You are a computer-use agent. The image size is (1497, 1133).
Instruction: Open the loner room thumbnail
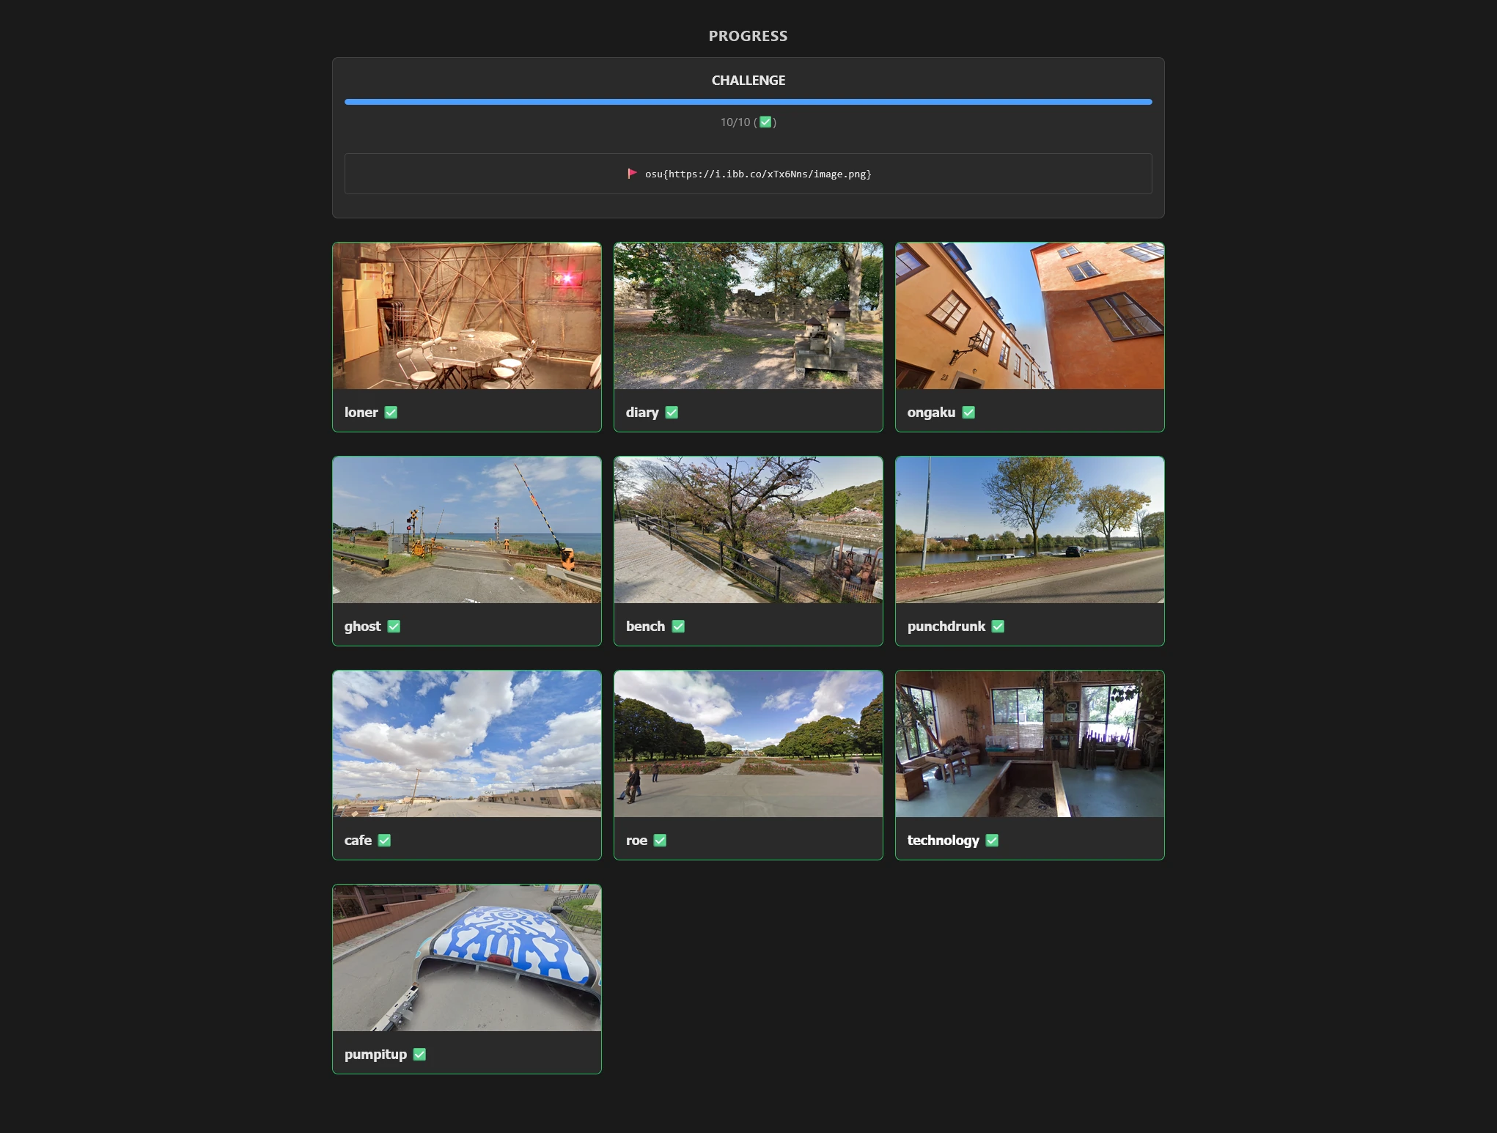tap(467, 316)
